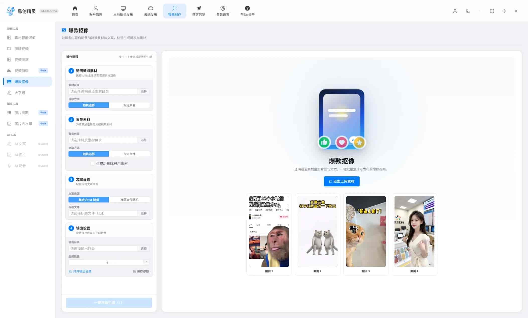528x318 pixels.
Task: Click step 1 透明通道素材 header
Action: [109, 73]
